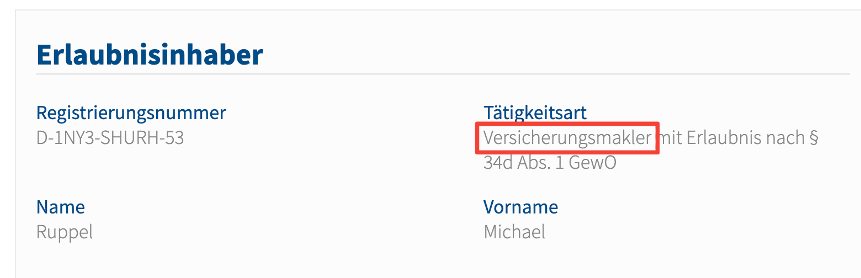This screenshot has width=861, height=278.
Task: Click the first name Michael
Action: [x=514, y=232]
